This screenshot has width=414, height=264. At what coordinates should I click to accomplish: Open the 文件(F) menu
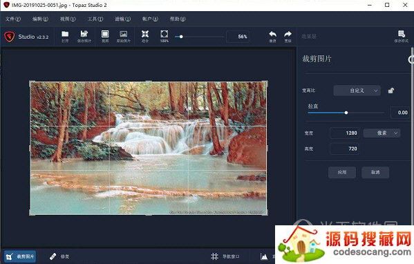(x=13, y=19)
